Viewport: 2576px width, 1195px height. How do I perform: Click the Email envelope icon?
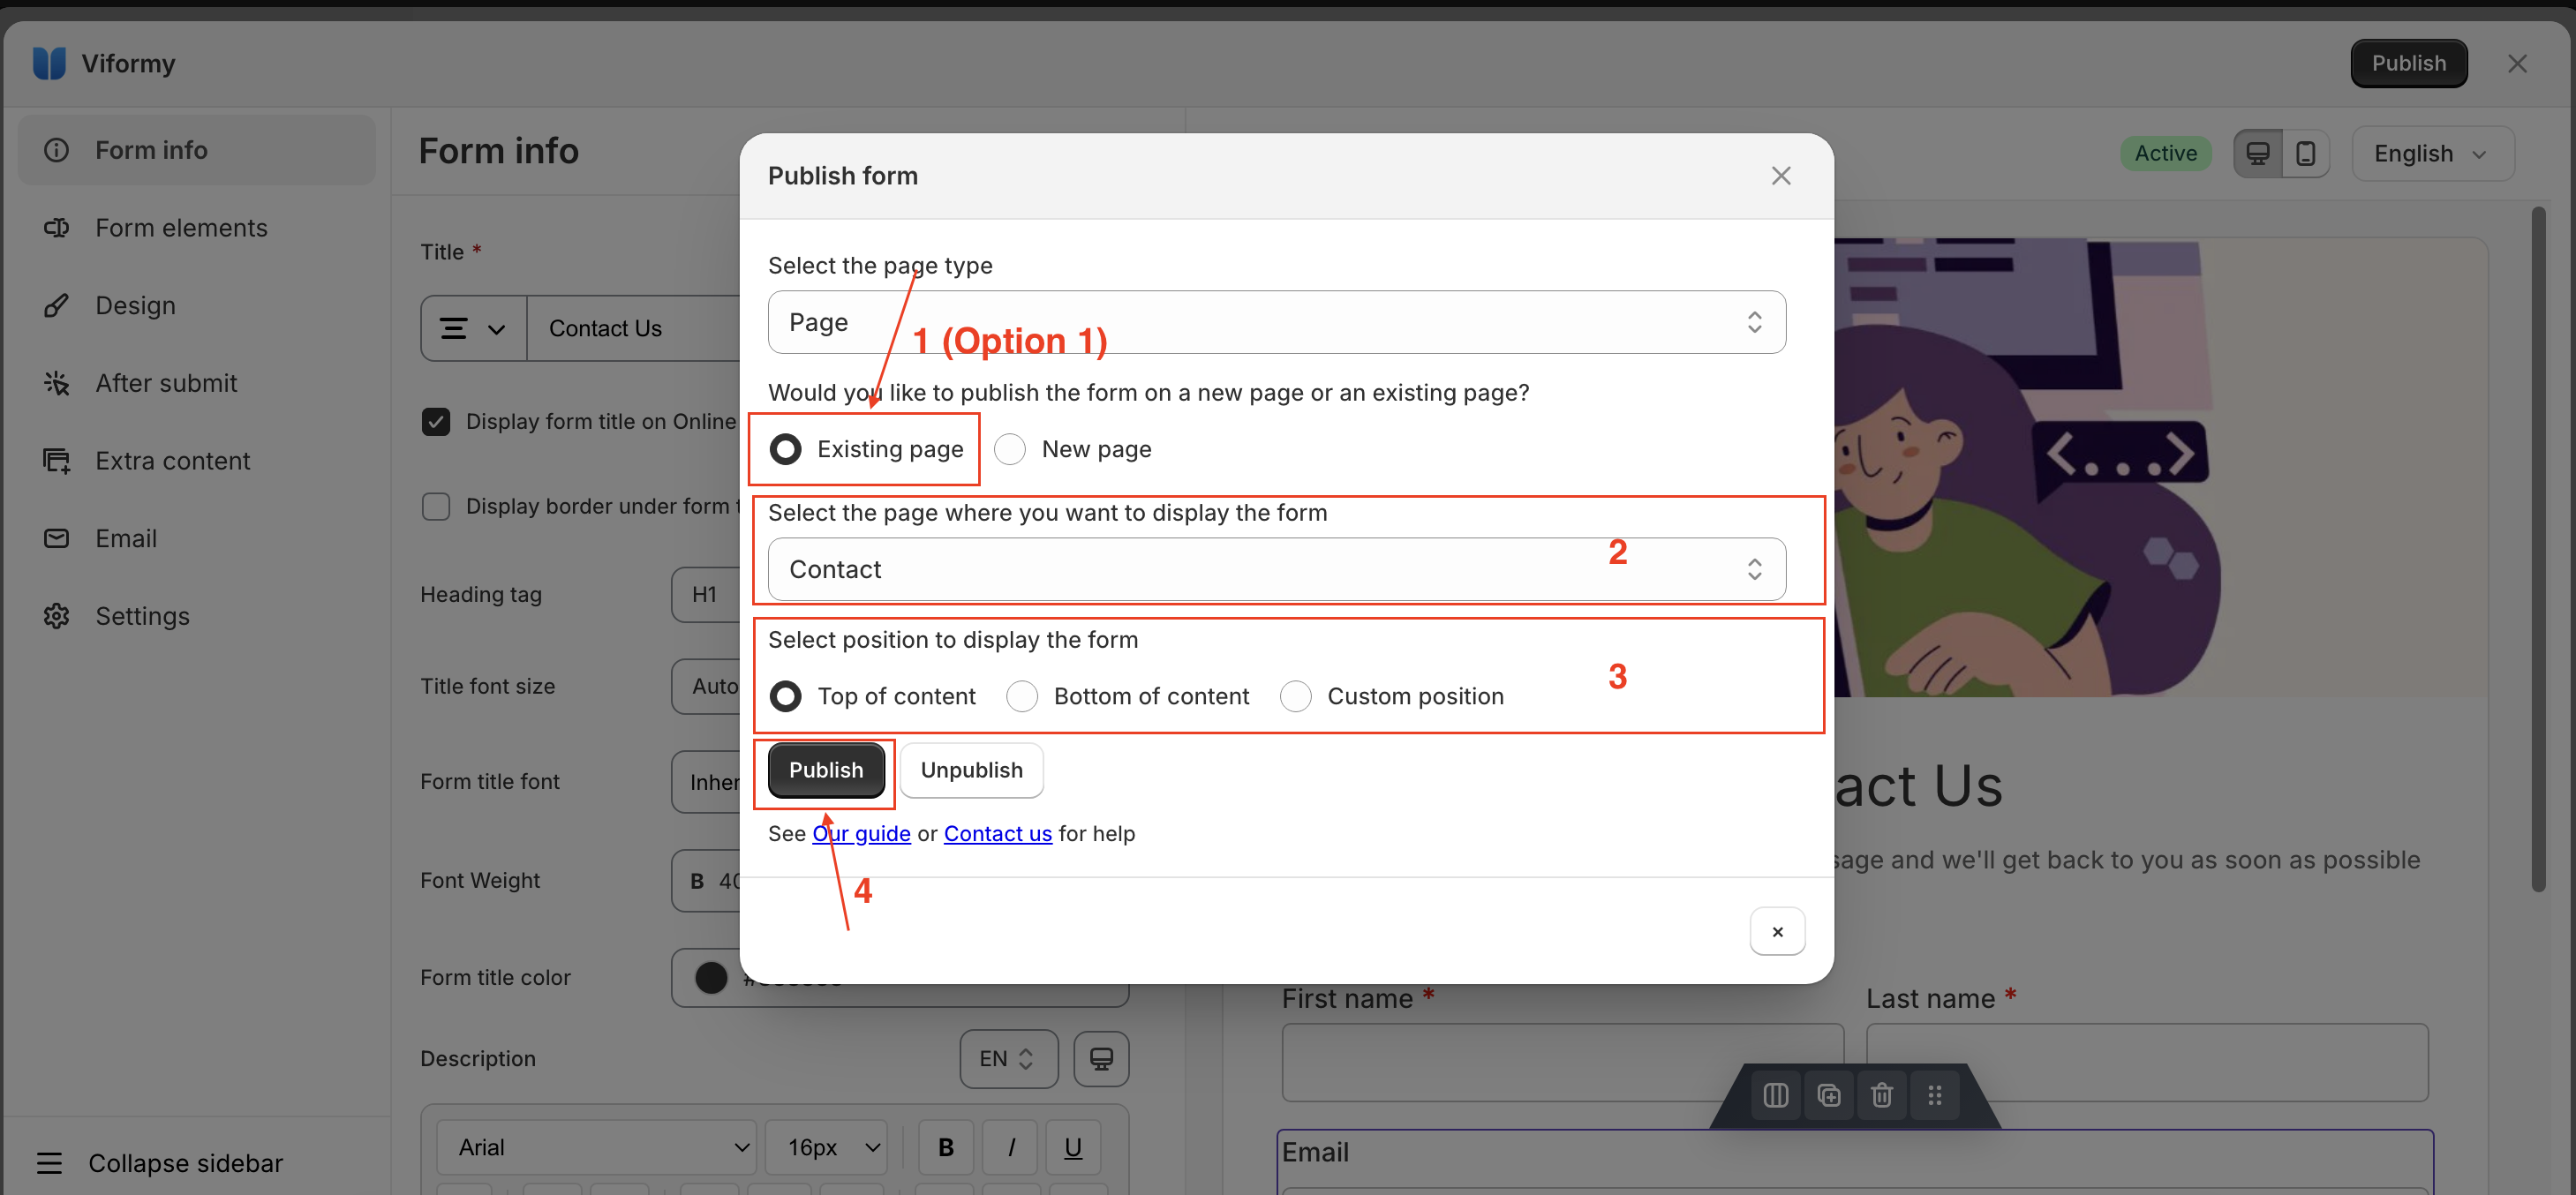(x=56, y=538)
